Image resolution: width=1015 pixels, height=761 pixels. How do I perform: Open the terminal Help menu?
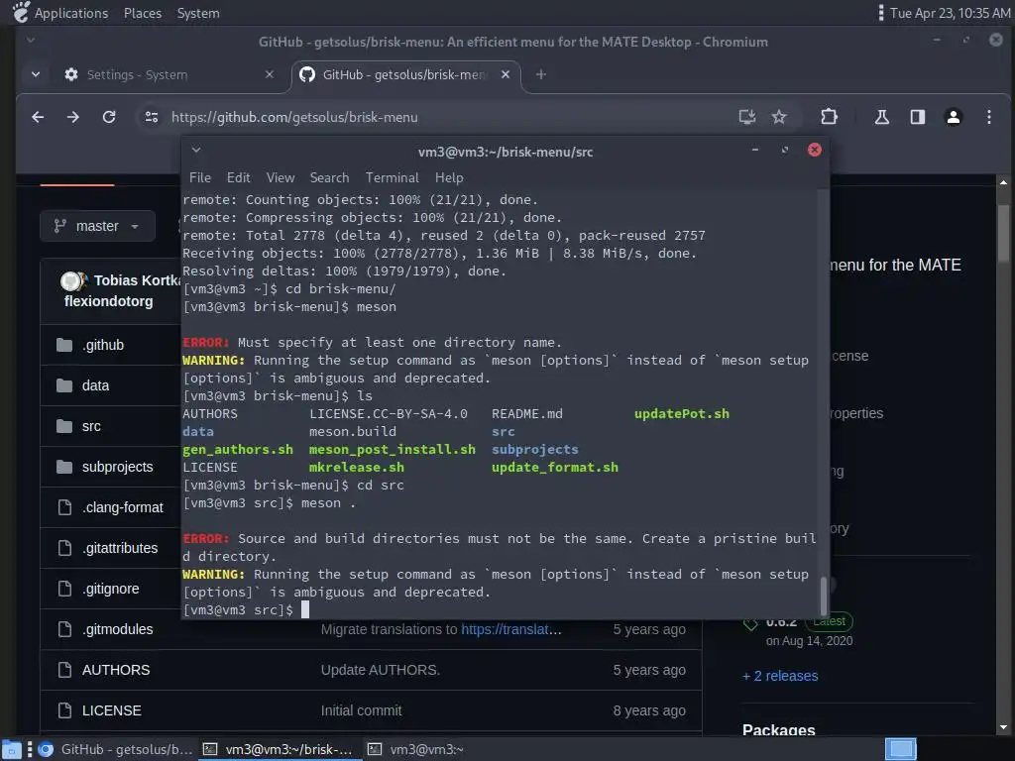449,178
